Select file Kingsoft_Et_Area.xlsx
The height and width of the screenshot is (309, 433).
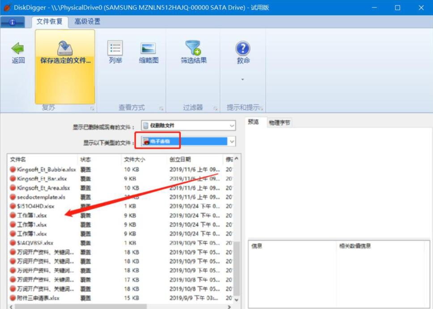(43, 188)
